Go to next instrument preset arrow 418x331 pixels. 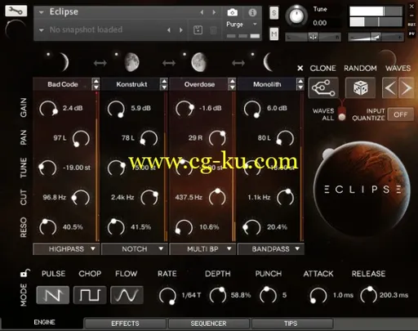(214, 12)
